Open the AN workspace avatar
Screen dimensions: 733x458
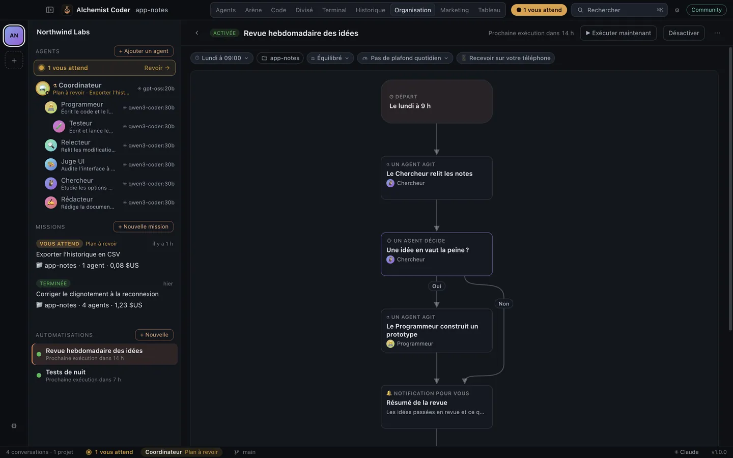tap(14, 36)
